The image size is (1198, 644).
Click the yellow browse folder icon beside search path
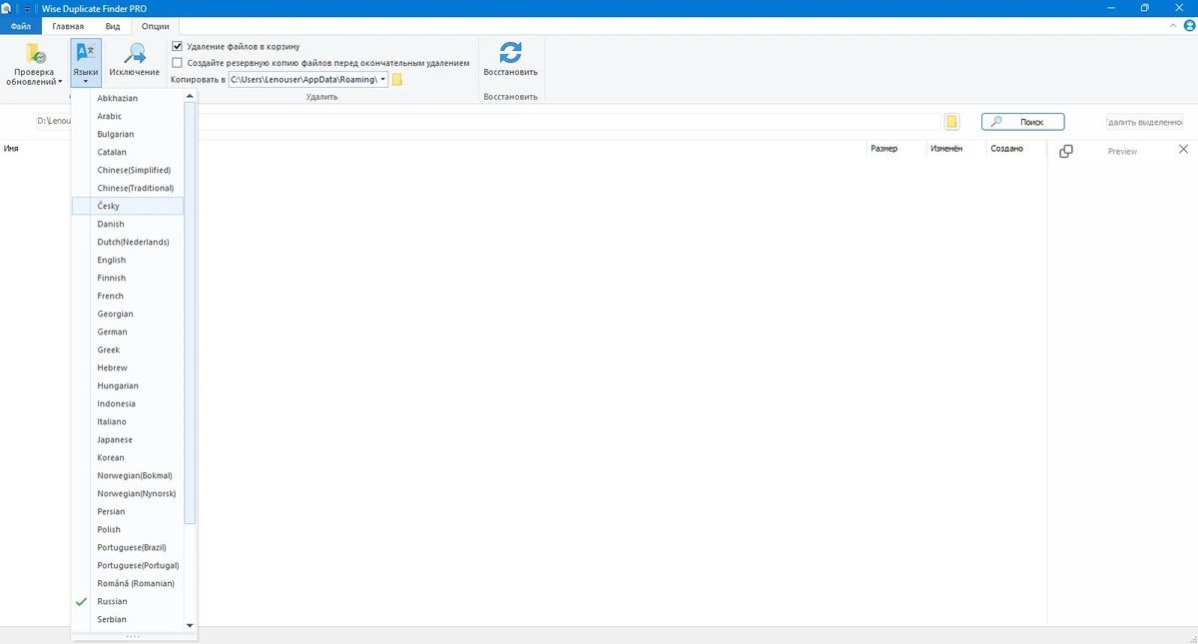coord(951,122)
